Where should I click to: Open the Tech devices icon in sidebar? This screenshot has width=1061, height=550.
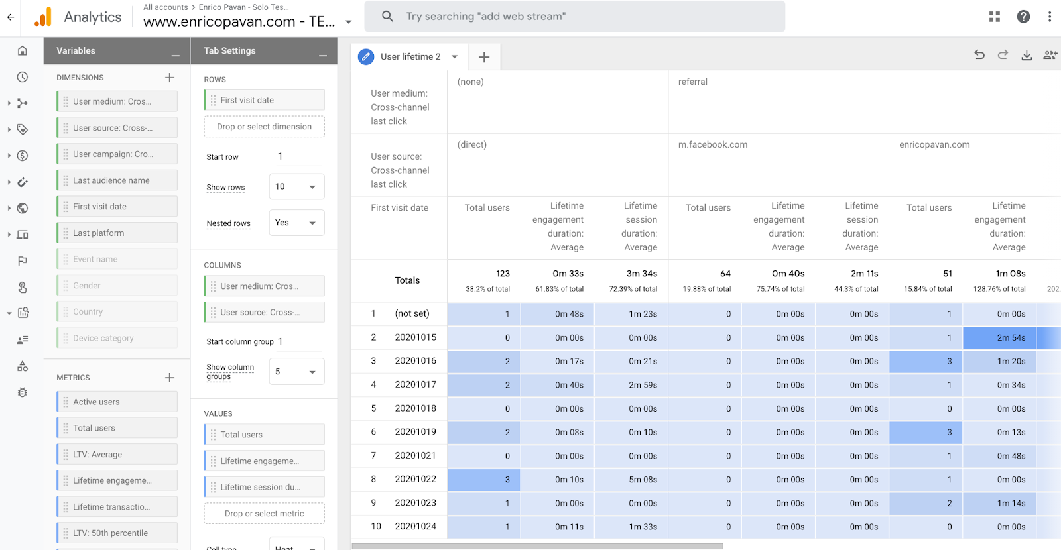pos(23,235)
